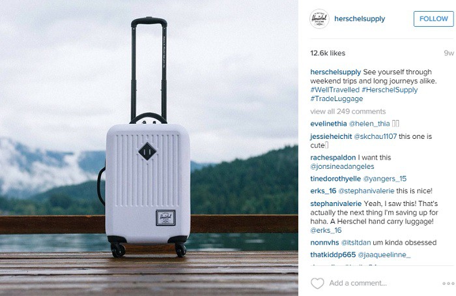
Task: Open evelinethia's profile
Action: [x=328, y=124]
